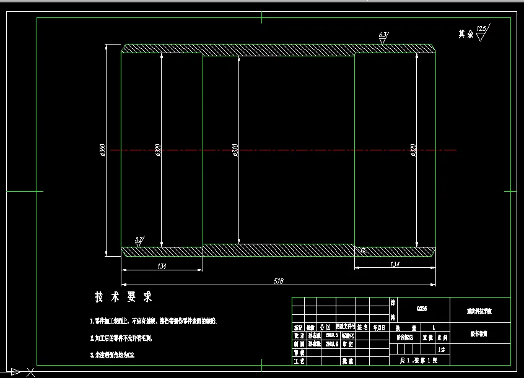524x378 pixels.
Task: Select the 518 overall length dimension
Action: 278,281
